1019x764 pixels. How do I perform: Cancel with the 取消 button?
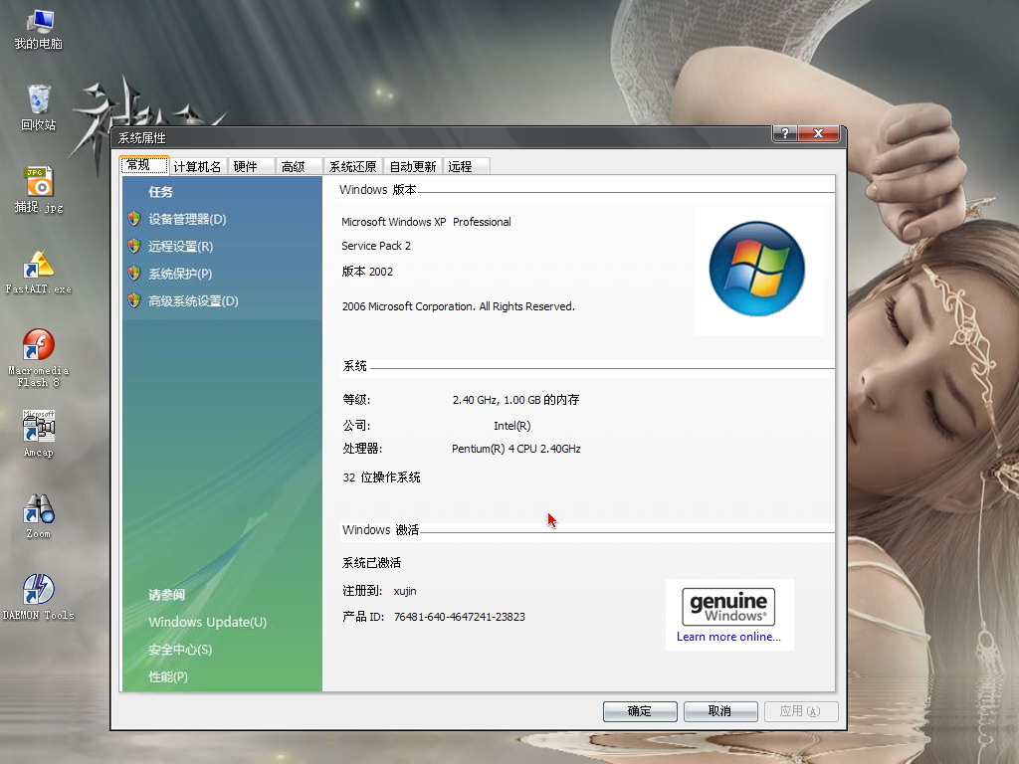720,711
